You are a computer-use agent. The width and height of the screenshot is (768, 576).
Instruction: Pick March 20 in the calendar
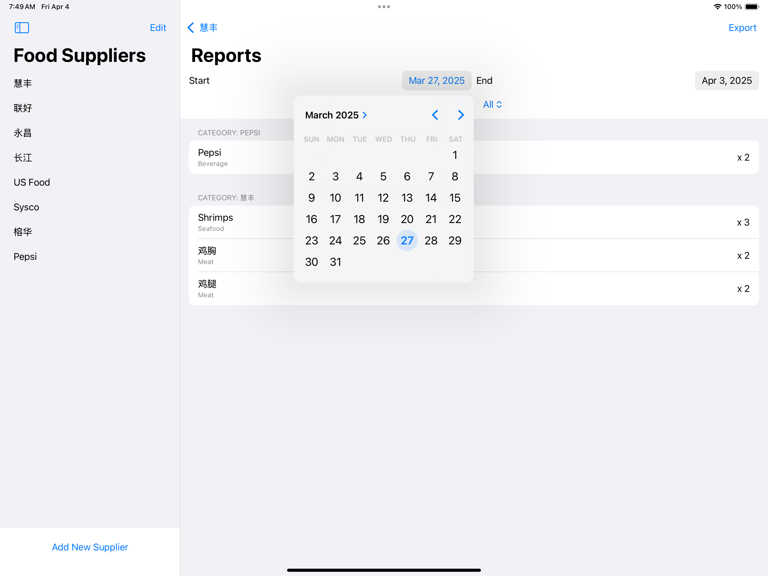click(x=407, y=219)
